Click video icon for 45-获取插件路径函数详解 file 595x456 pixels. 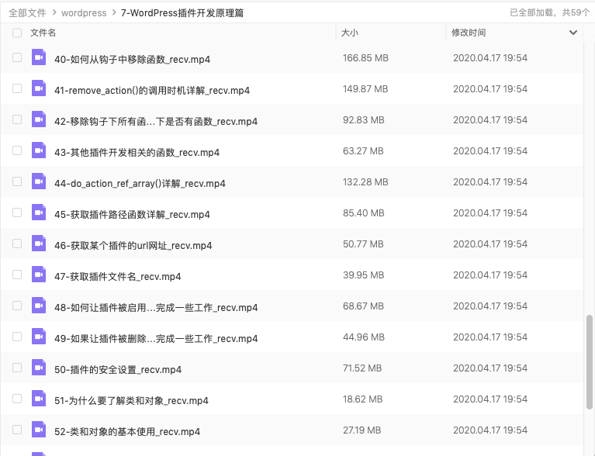tap(39, 212)
